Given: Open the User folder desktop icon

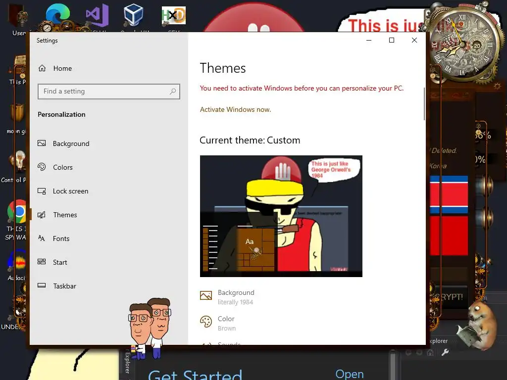Looking at the screenshot, I should coord(19,20).
